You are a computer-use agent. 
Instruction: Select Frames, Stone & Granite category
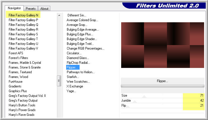pyautogui.click(x=25, y=67)
